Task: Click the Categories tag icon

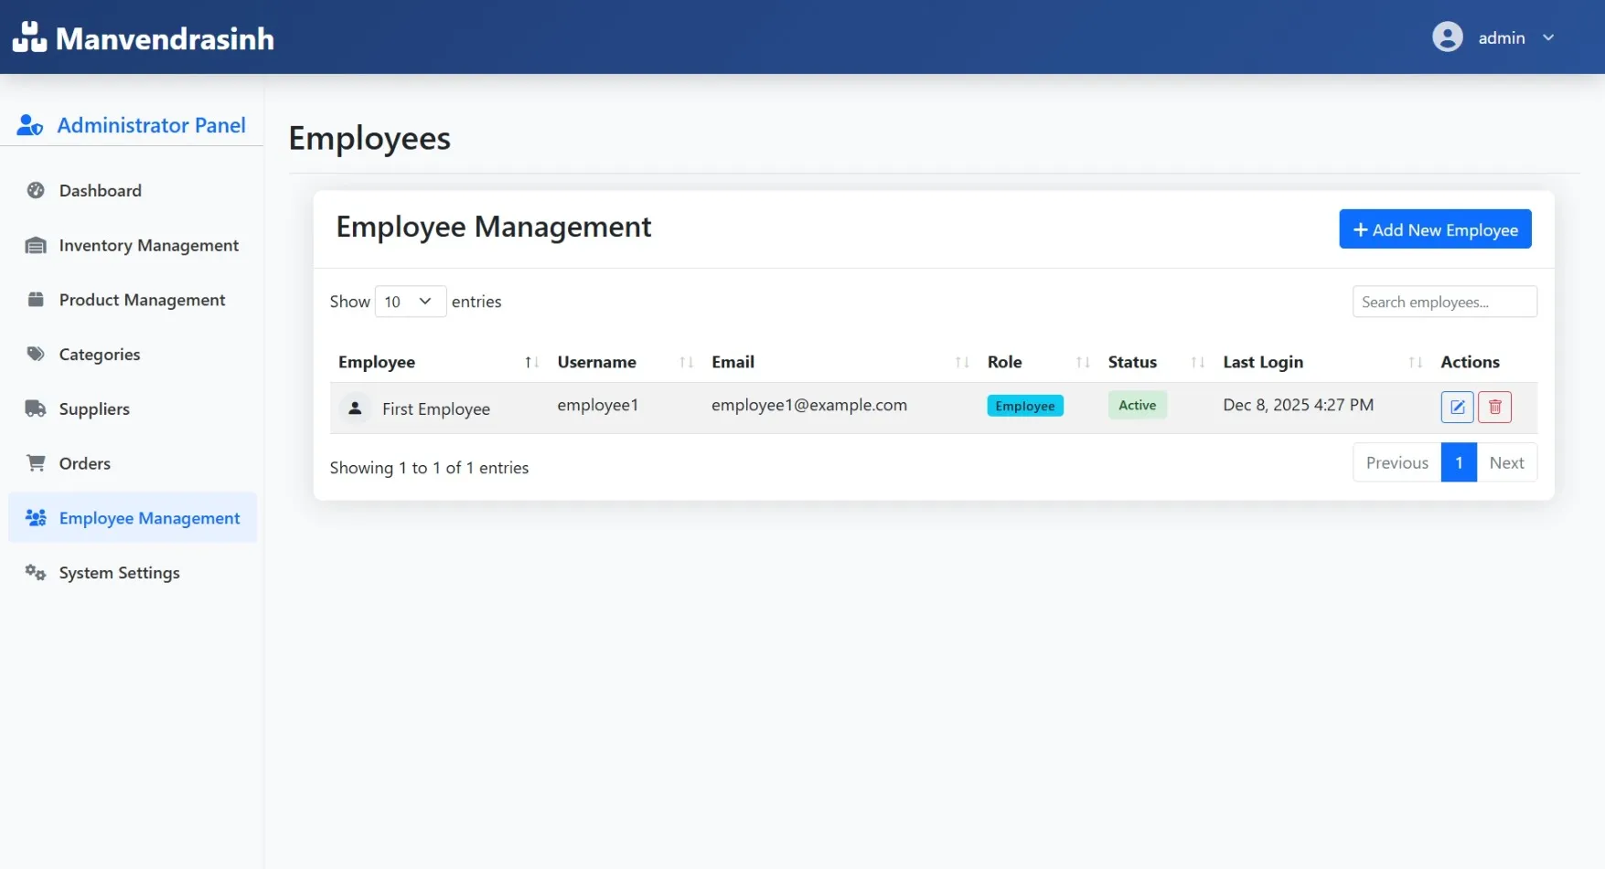Action: (36, 355)
